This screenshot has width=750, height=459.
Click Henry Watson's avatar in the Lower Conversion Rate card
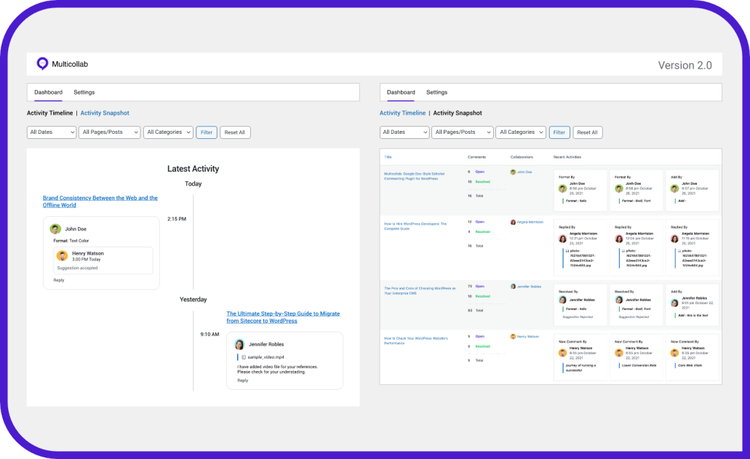click(619, 353)
